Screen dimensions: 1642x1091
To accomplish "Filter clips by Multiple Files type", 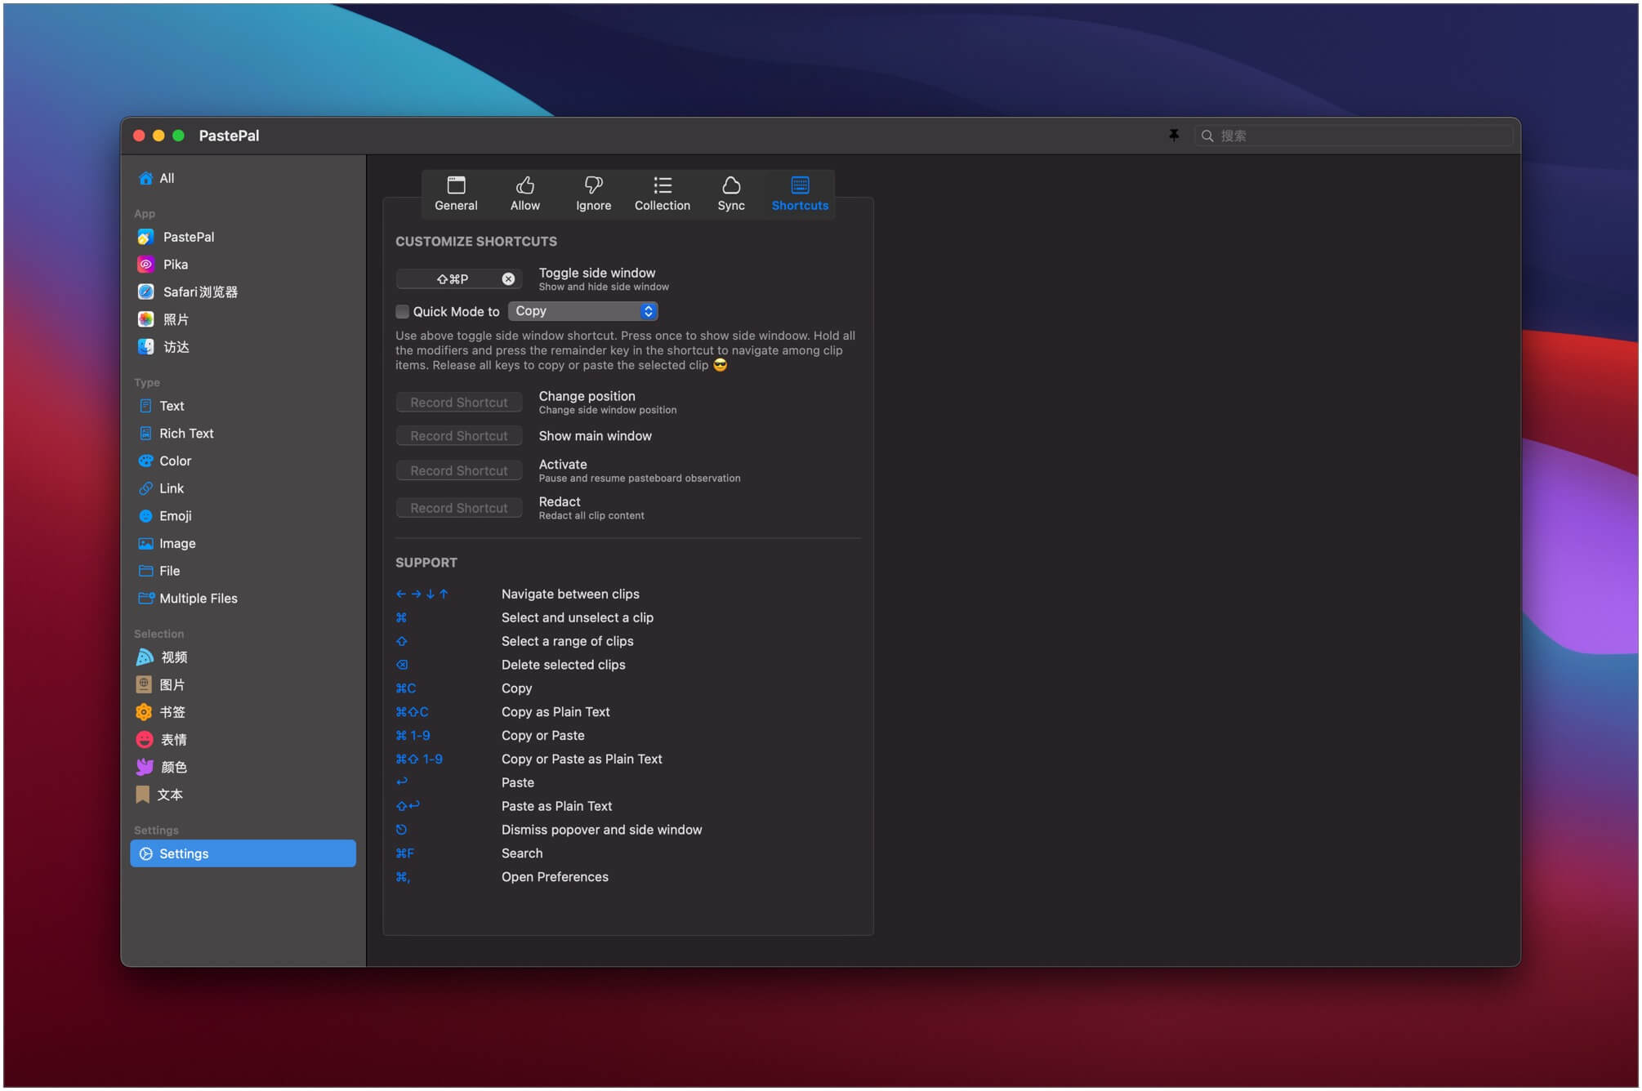I will coord(243,599).
